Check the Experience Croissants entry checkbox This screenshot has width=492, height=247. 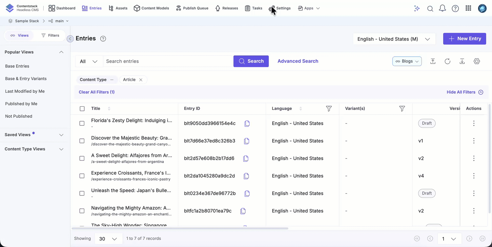pyautogui.click(x=82, y=176)
